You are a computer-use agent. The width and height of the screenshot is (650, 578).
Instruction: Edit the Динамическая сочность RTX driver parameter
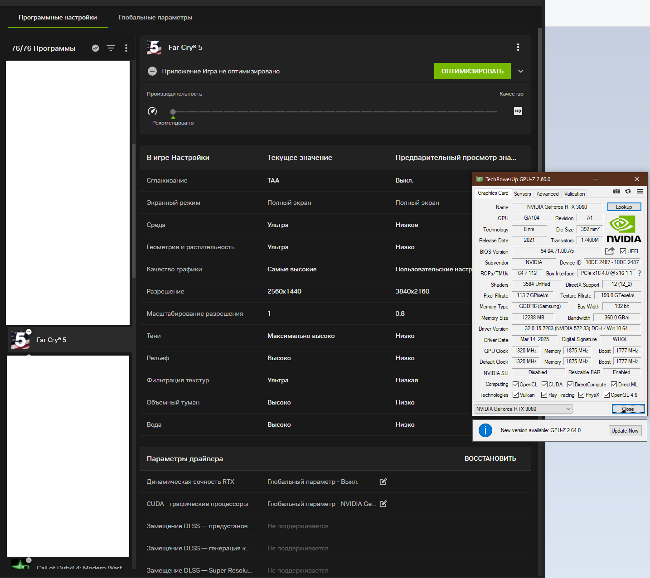point(383,482)
